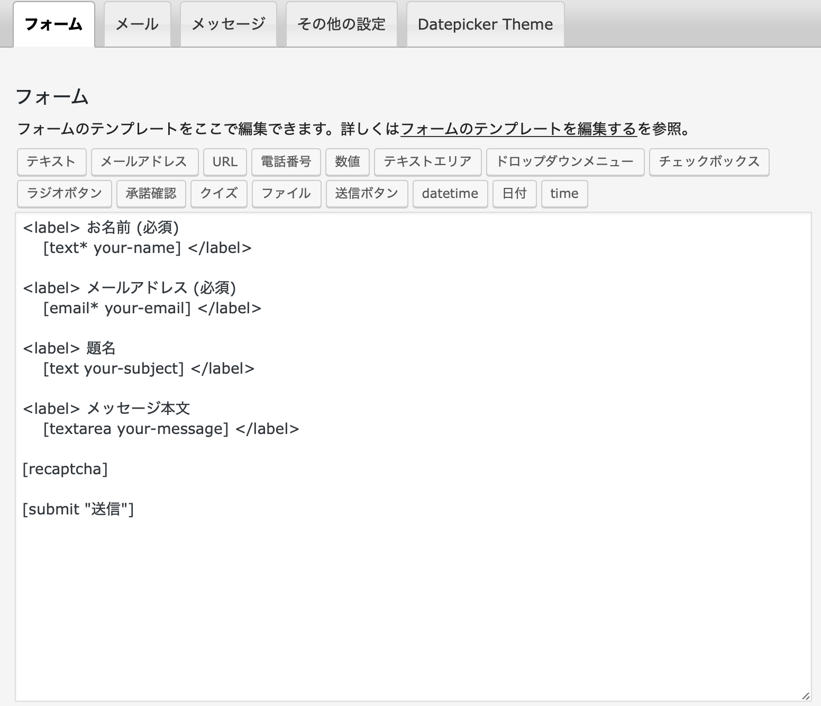Add a 電話番号 field tag
Image resolution: width=821 pixels, height=706 pixels.
(x=286, y=162)
